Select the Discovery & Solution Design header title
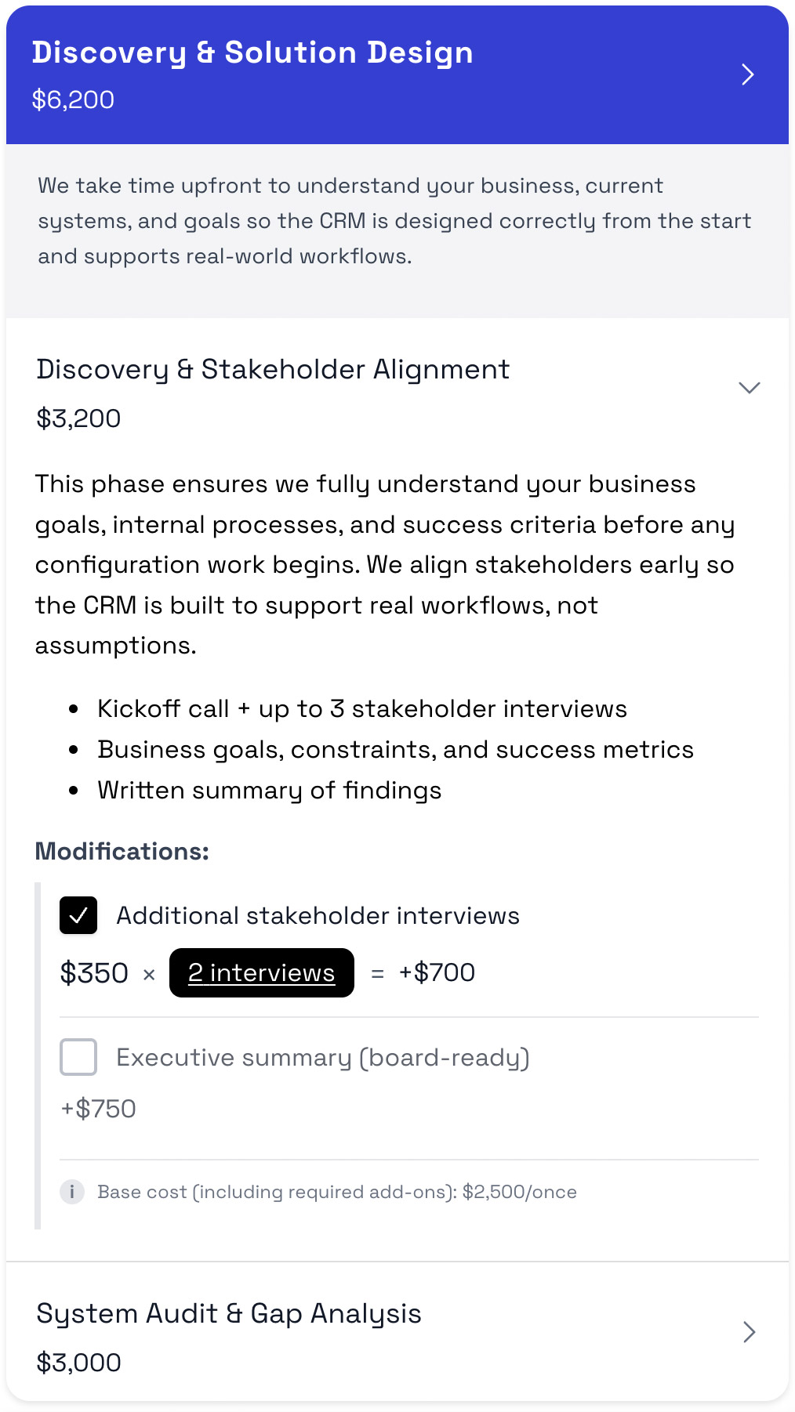This screenshot has height=1412, width=795. point(252,52)
